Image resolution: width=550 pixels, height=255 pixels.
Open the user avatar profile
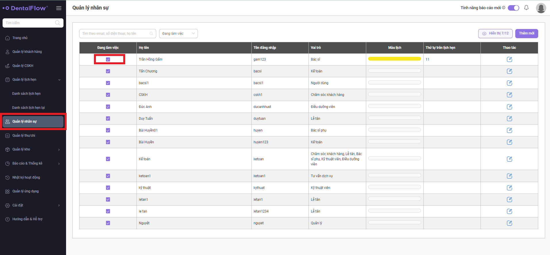tap(541, 8)
